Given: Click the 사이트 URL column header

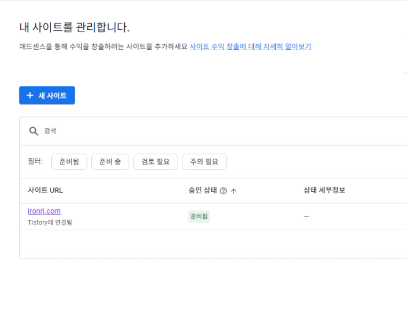Looking at the screenshot, I should pos(45,190).
